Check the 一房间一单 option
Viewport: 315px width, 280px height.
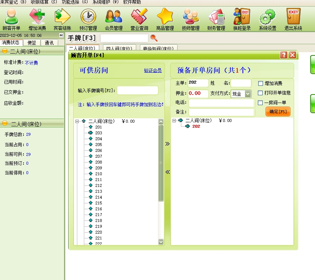tap(260, 103)
